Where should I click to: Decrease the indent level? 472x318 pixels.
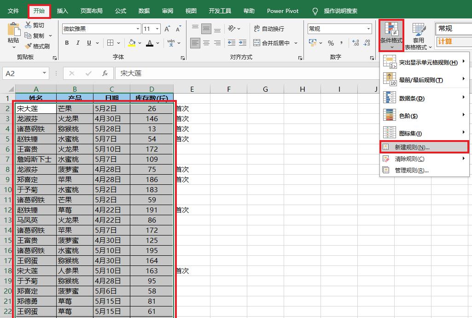tap(232, 43)
